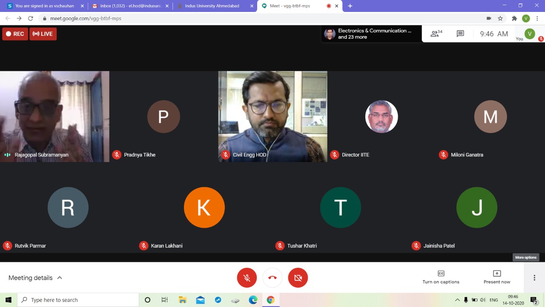Click the LIVE streaming indicator button
545x307 pixels.
tap(43, 34)
